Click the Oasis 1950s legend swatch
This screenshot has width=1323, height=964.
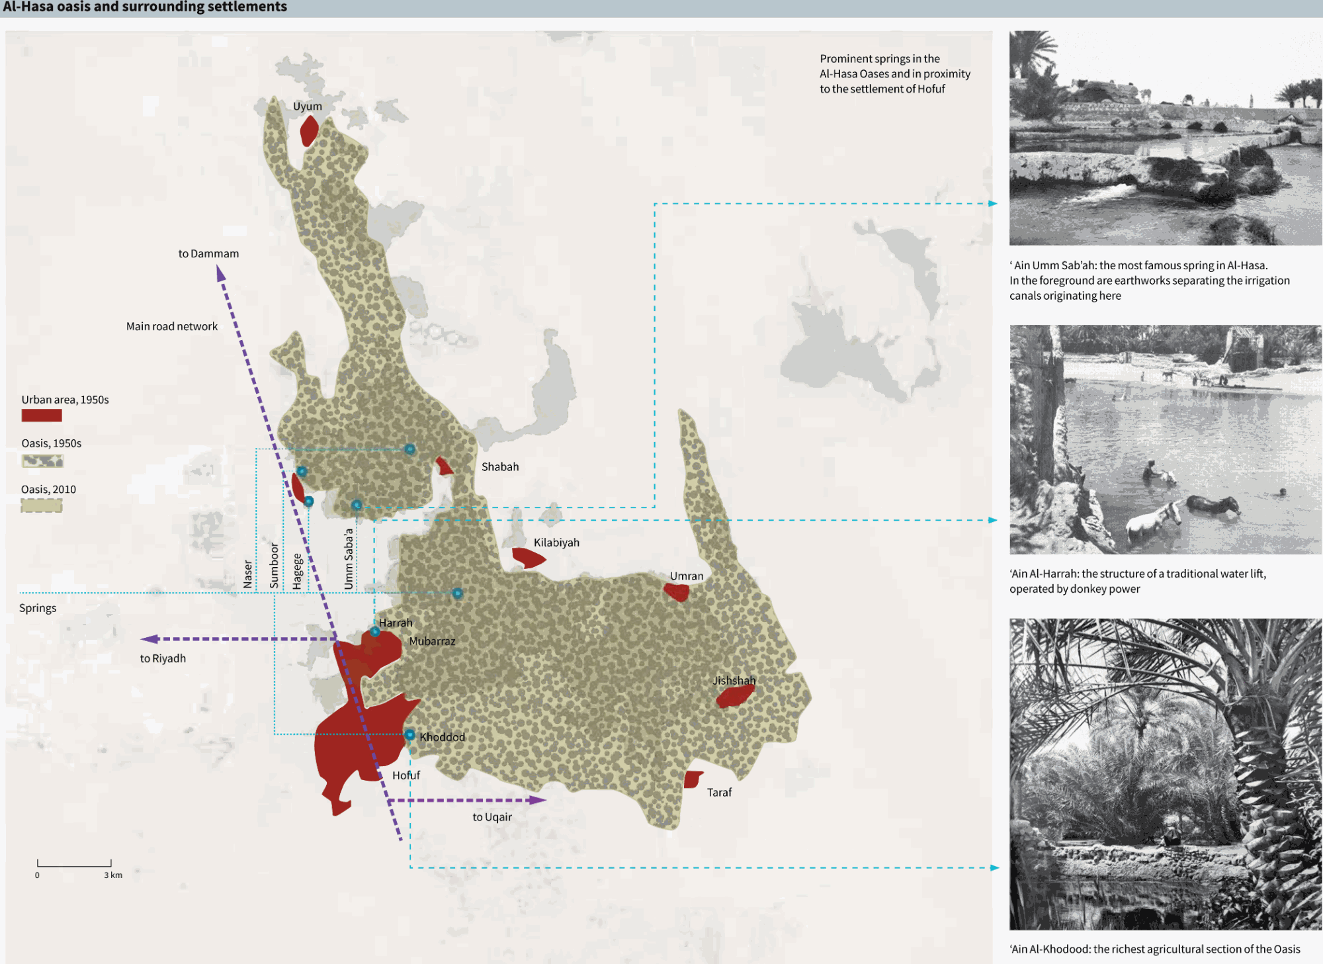tap(42, 461)
